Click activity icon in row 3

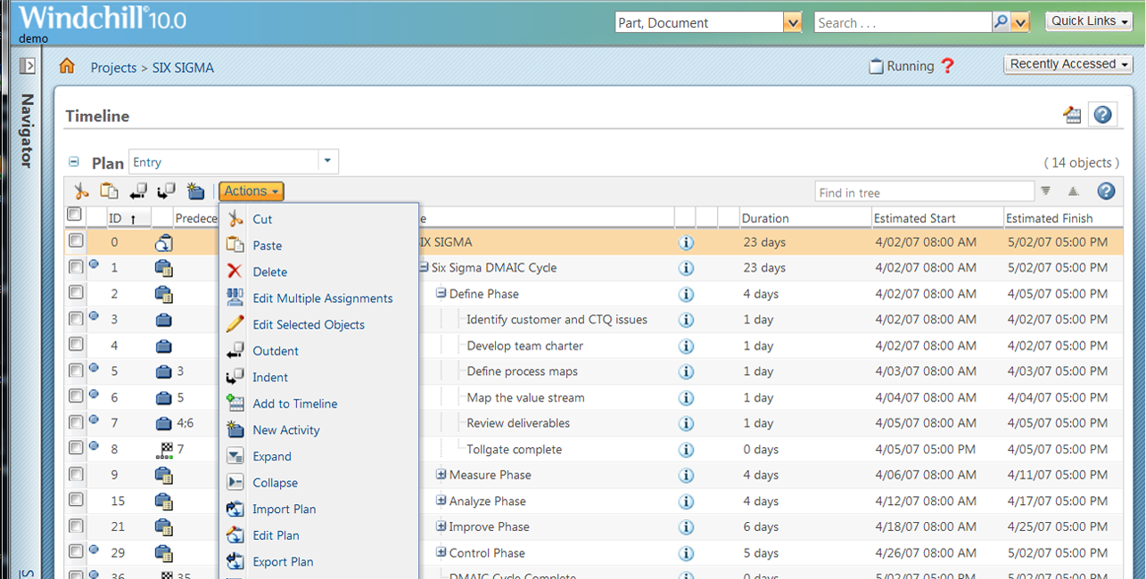click(163, 320)
